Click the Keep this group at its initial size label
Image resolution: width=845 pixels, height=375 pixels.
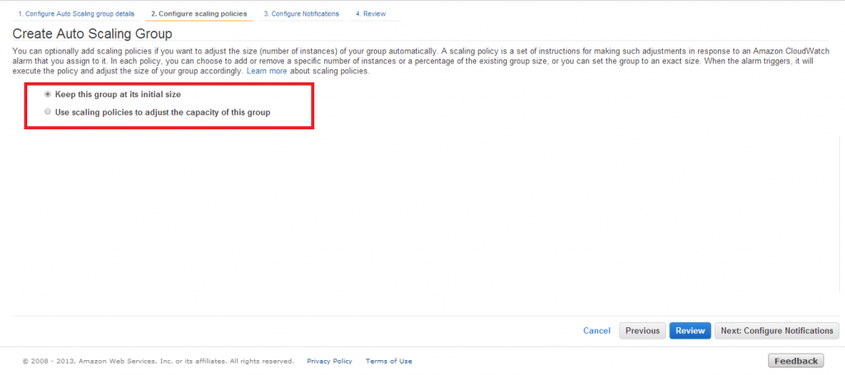(118, 94)
